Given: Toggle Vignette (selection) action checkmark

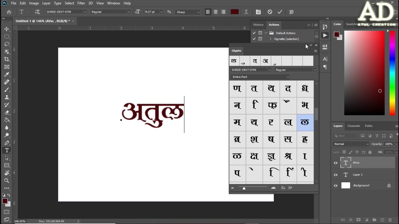Looking at the screenshot, I should (x=254, y=39).
